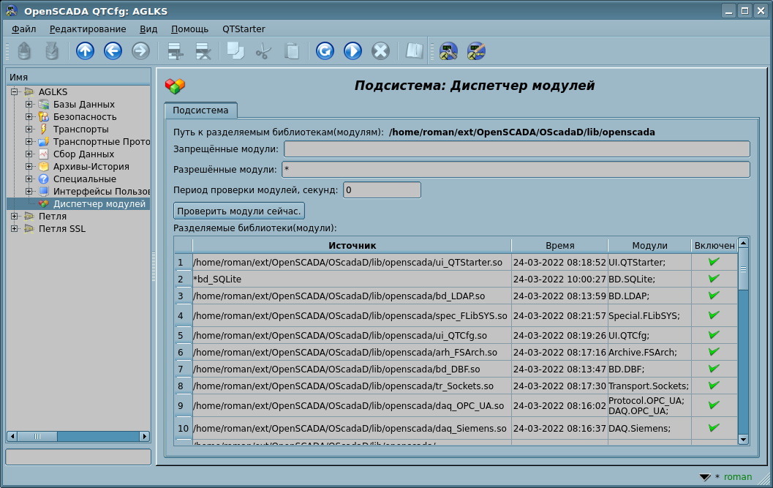Click the roman user label in status bar
Image resolution: width=773 pixels, height=488 pixels.
(737, 477)
